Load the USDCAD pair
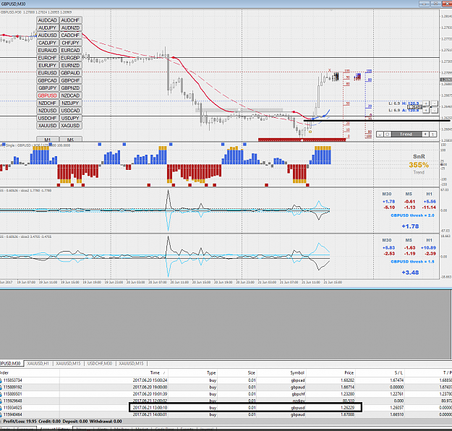The height and width of the screenshot is (431, 452). [x=70, y=111]
